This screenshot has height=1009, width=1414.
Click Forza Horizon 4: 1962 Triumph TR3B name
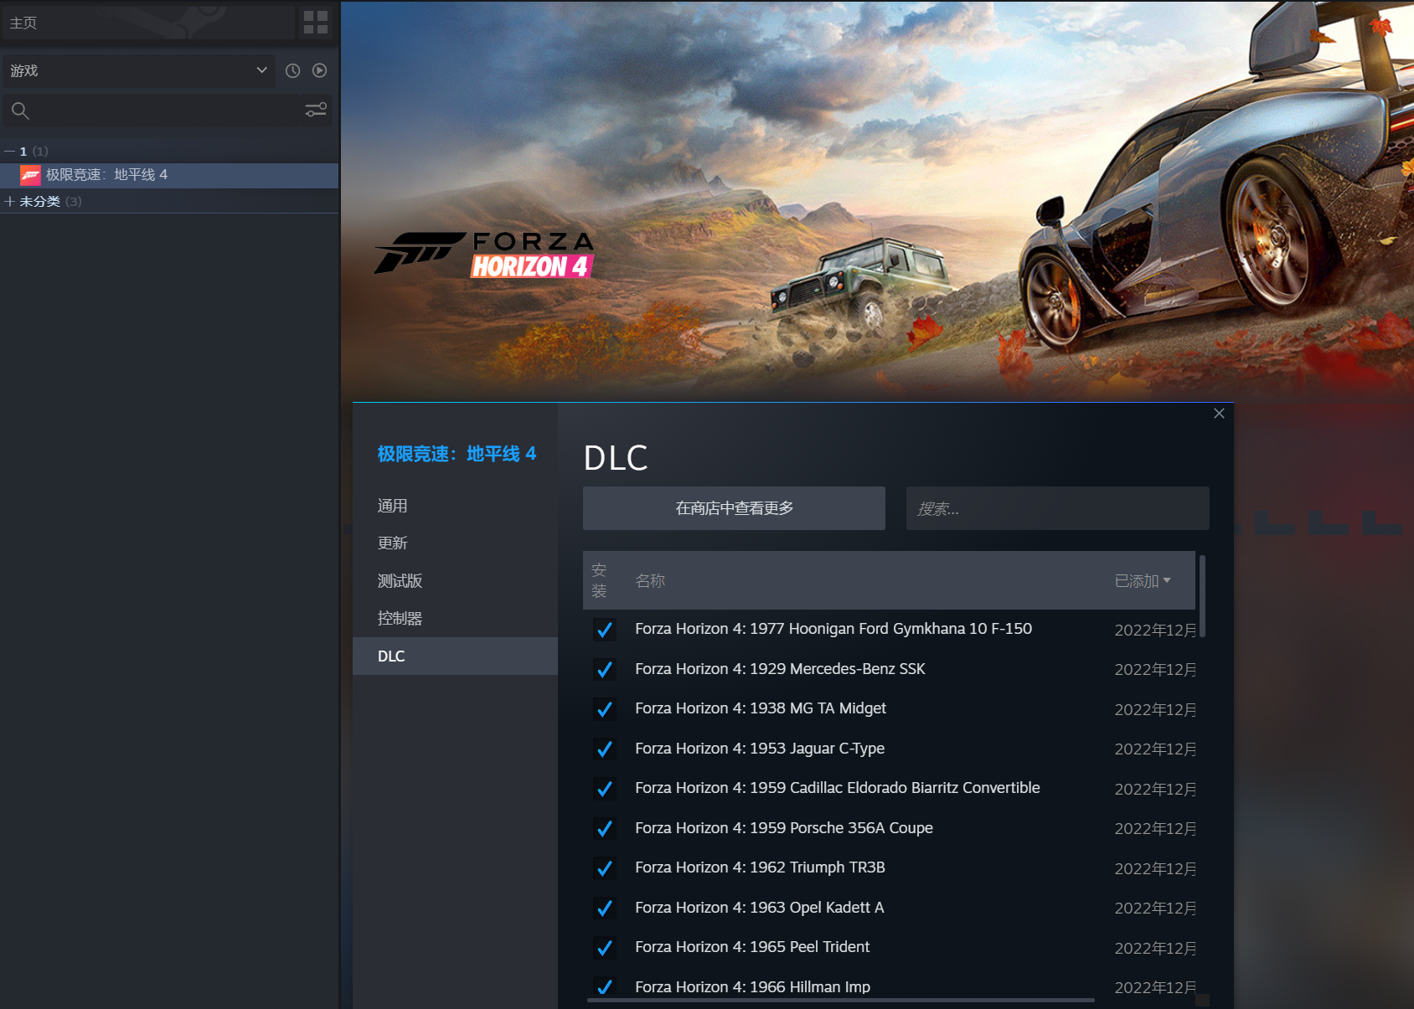pos(760,867)
